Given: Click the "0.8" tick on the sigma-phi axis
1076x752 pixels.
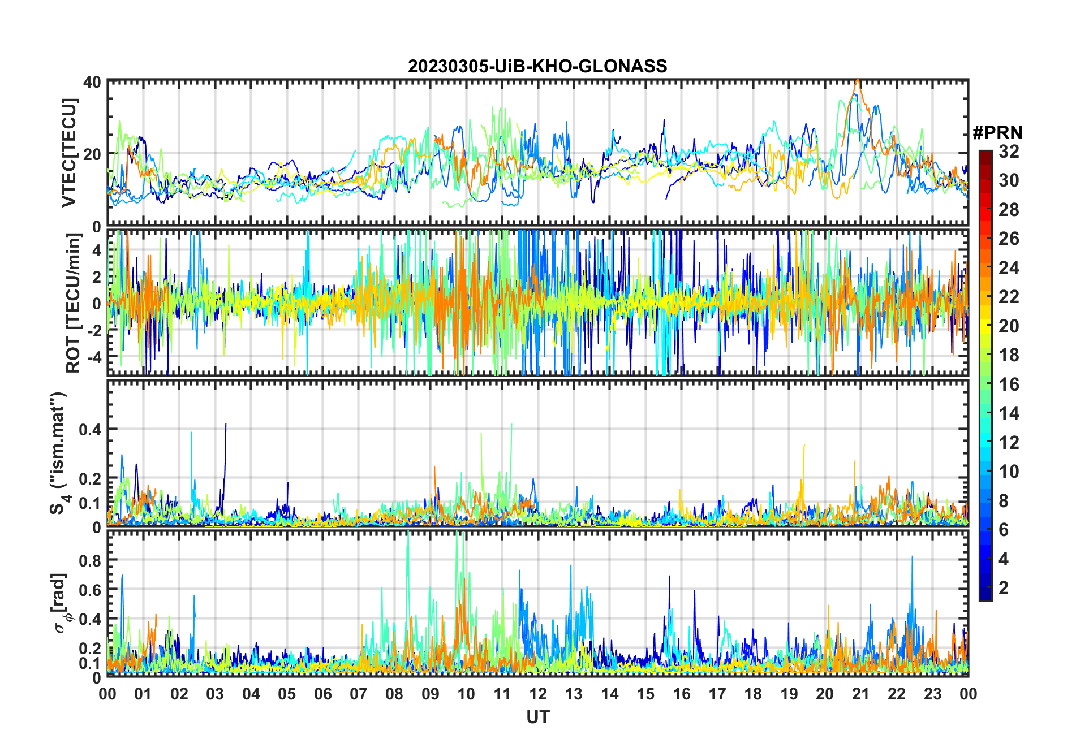Looking at the screenshot, I should point(91,560).
